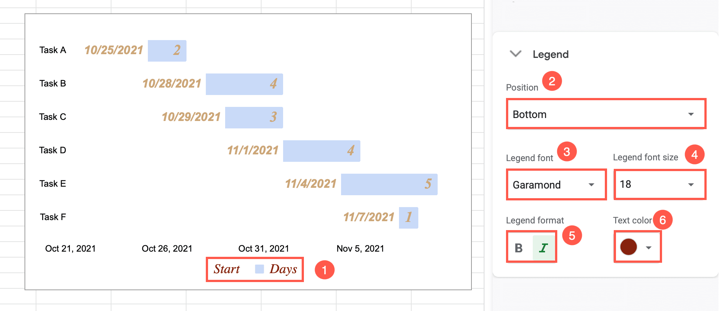Screen dimensions: 720x311
Task: Disable italic legend formatting
Action: click(543, 247)
